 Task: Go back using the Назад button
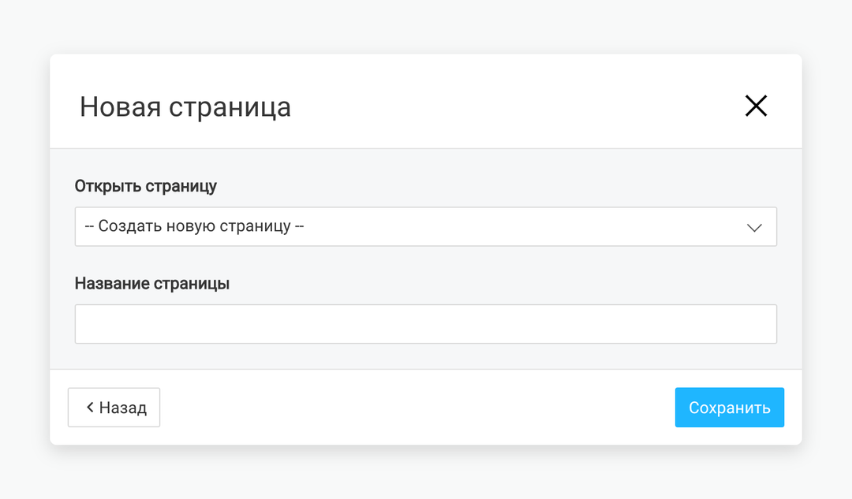[x=114, y=408]
